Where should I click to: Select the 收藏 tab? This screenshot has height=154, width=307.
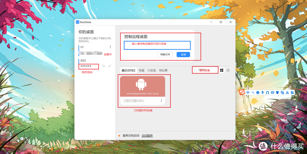pos(142,70)
